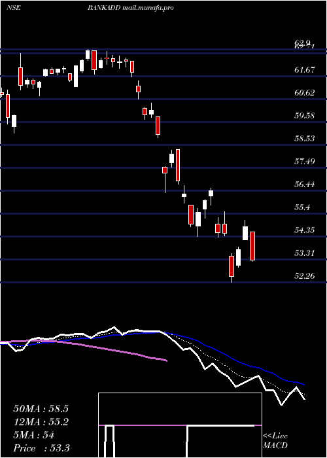Click the 12MA : 55.2 readout
327x458 pixels.
41,422
